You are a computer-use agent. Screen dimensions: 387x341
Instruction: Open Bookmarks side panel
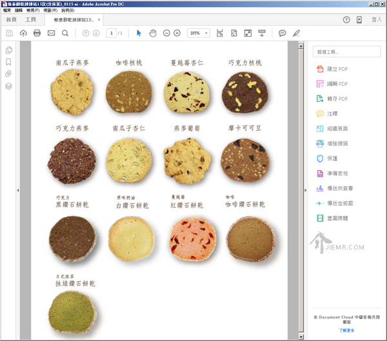(8, 62)
